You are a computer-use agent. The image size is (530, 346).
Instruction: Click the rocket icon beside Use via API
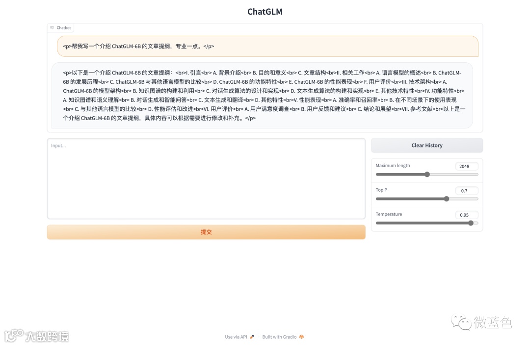point(252,337)
